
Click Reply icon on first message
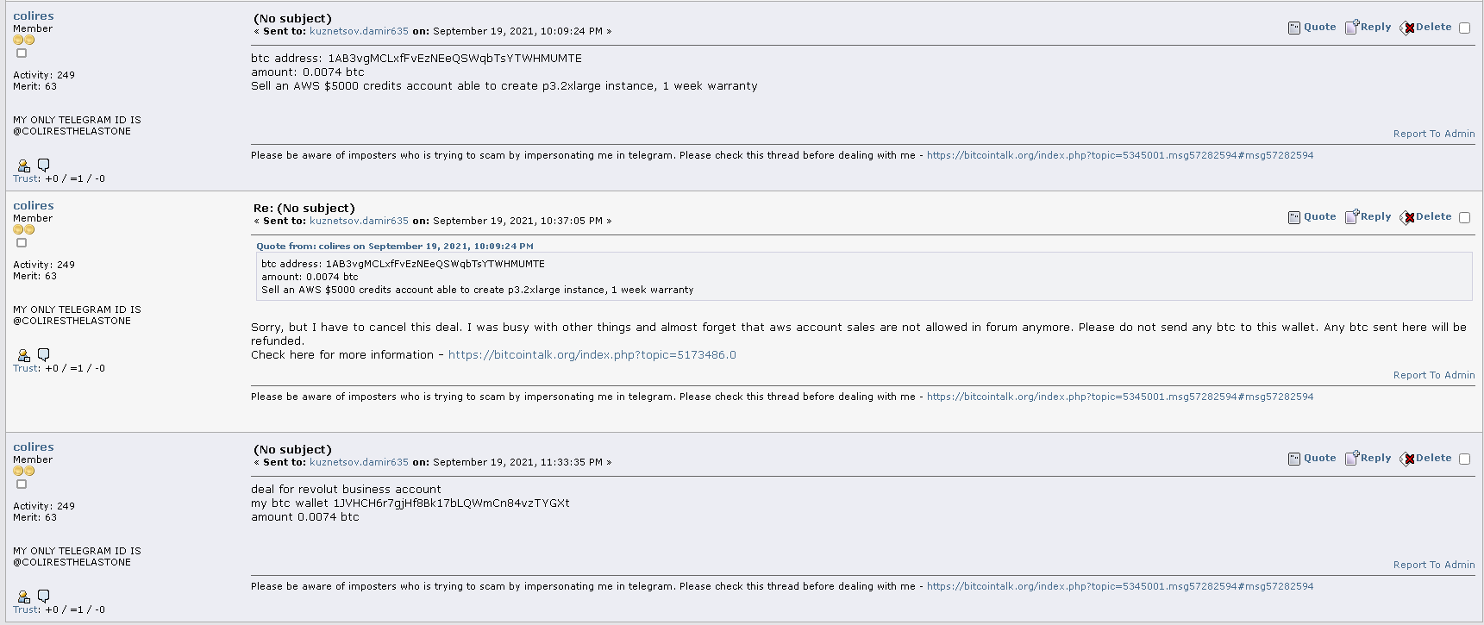point(1352,27)
